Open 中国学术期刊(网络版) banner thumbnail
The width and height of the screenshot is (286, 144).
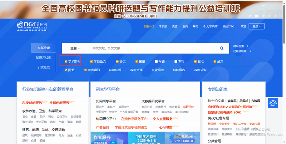tap(146, 138)
